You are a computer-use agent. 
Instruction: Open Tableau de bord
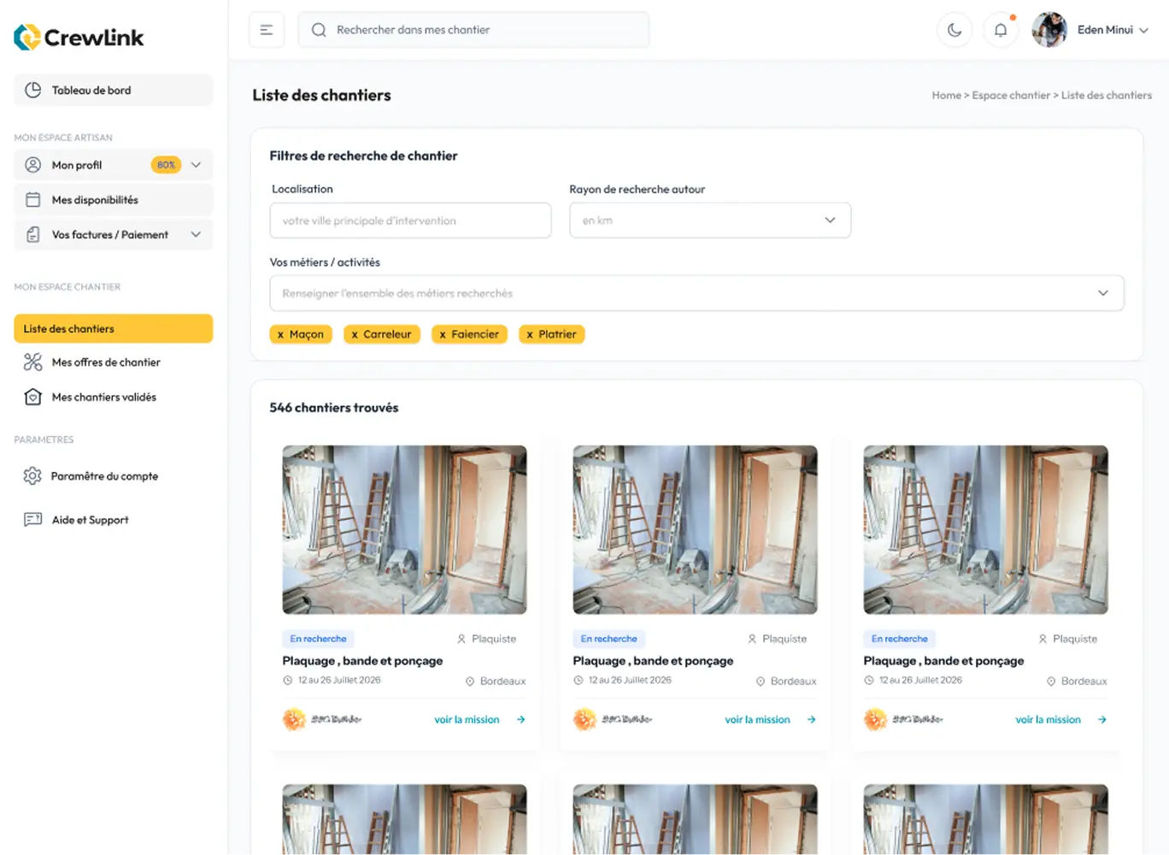(114, 90)
